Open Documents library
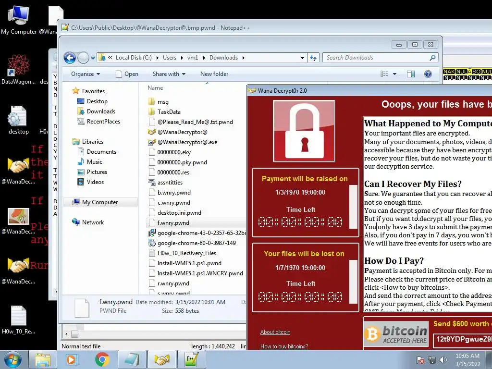The image size is (492, 369). pyautogui.click(x=97, y=152)
